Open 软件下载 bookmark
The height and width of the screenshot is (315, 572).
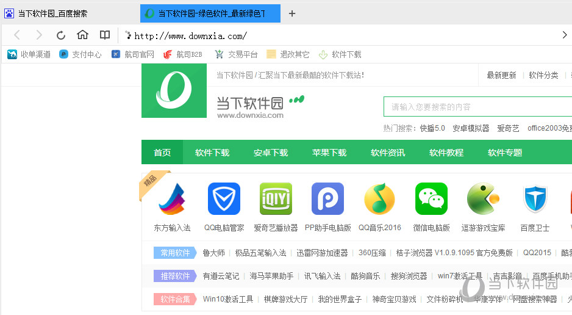340,54
